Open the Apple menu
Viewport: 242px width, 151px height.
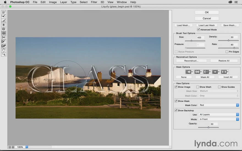click(x=5, y=2)
